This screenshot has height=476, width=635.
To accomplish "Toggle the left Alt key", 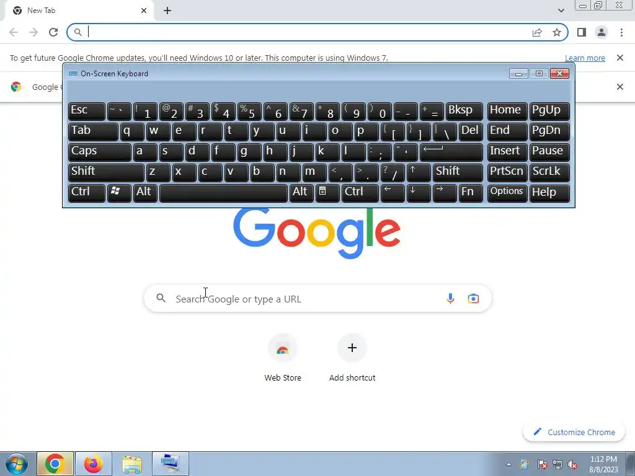I will 145,193.
